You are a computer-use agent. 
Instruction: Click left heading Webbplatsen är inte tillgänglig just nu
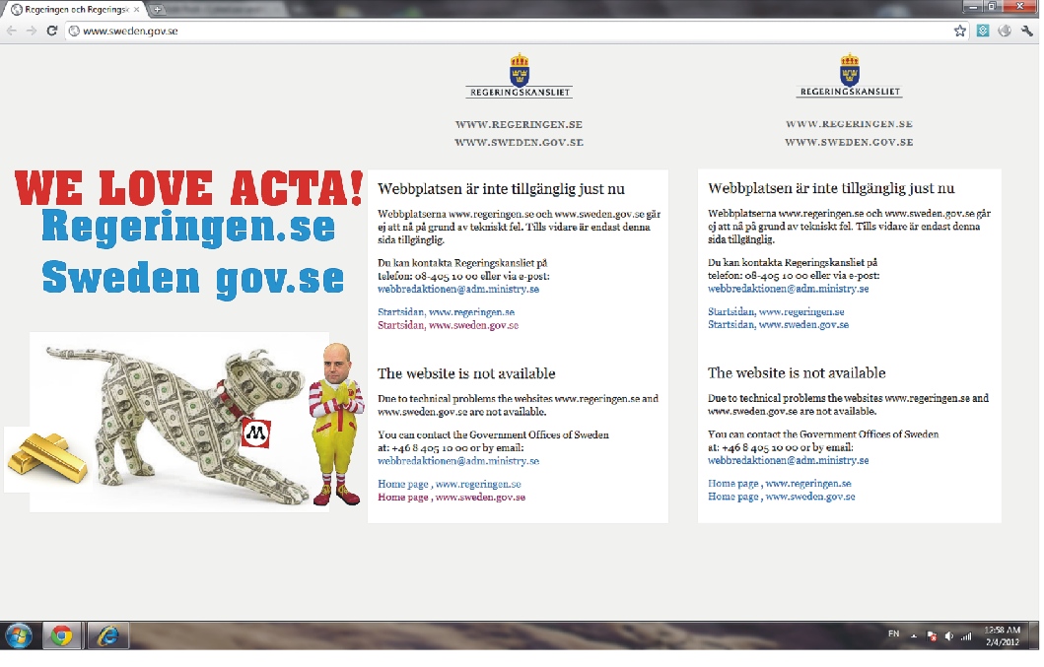(502, 189)
